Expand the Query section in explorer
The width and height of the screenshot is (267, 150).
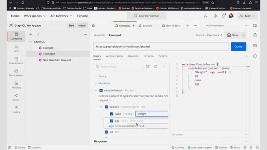(96, 76)
